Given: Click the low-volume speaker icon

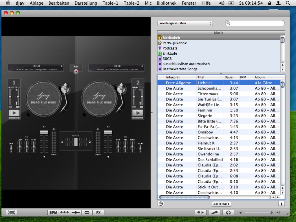Looking at the screenshot, I should pyautogui.click(x=241, y=213).
